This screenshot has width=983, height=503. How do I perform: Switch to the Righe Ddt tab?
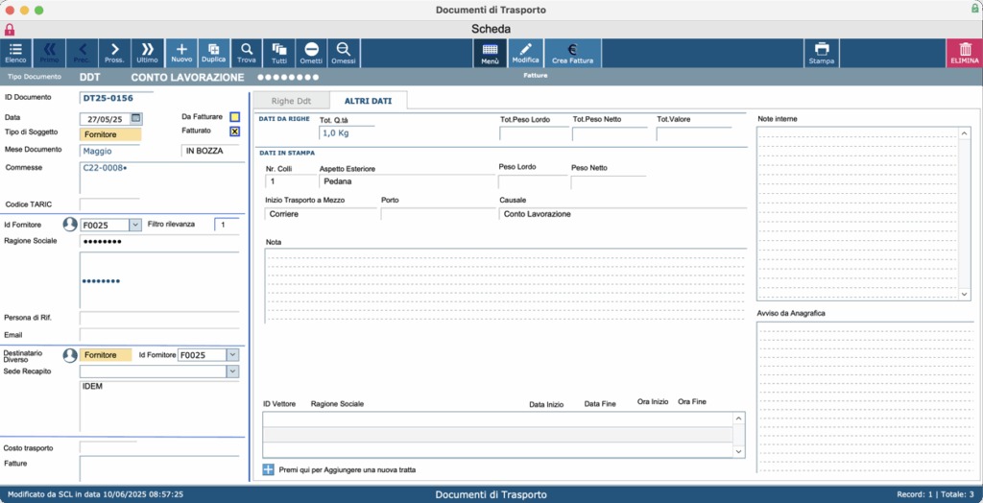click(290, 101)
